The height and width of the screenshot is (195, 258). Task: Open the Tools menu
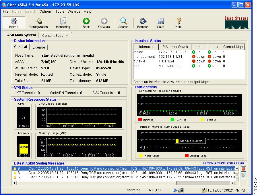(x=60, y=12)
